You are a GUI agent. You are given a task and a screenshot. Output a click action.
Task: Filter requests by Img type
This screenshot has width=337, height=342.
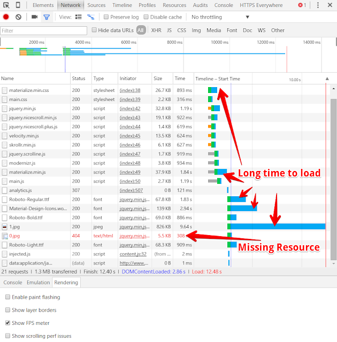(196, 30)
